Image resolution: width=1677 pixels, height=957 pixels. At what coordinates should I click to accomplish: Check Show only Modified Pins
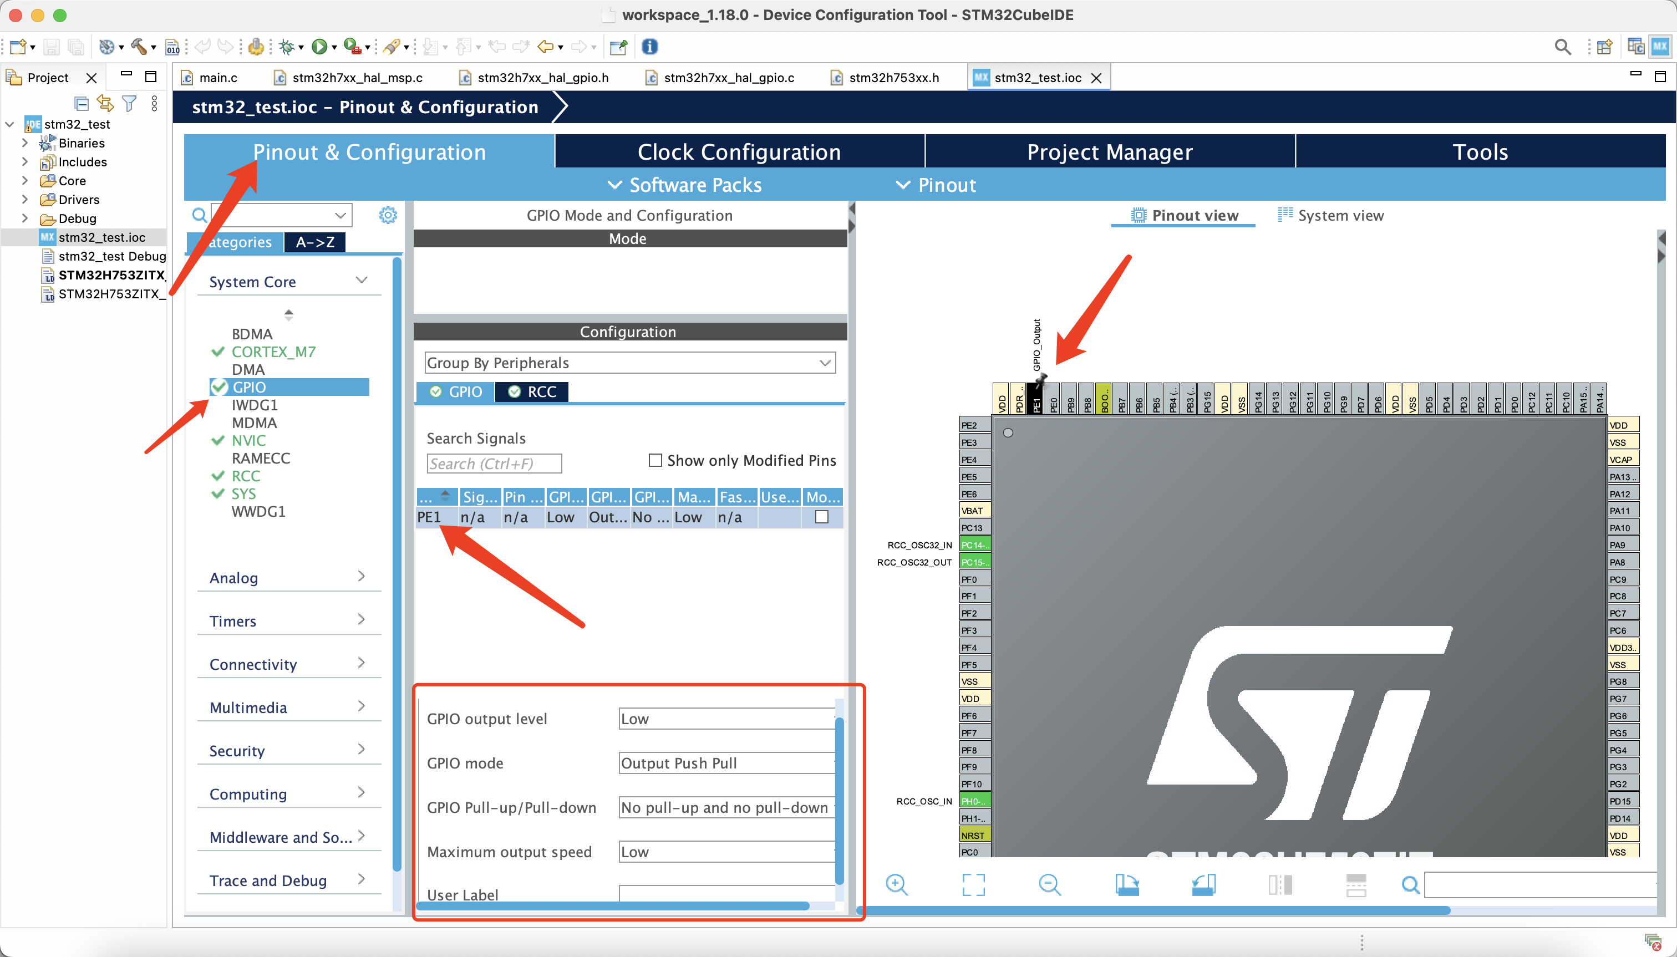click(x=655, y=460)
